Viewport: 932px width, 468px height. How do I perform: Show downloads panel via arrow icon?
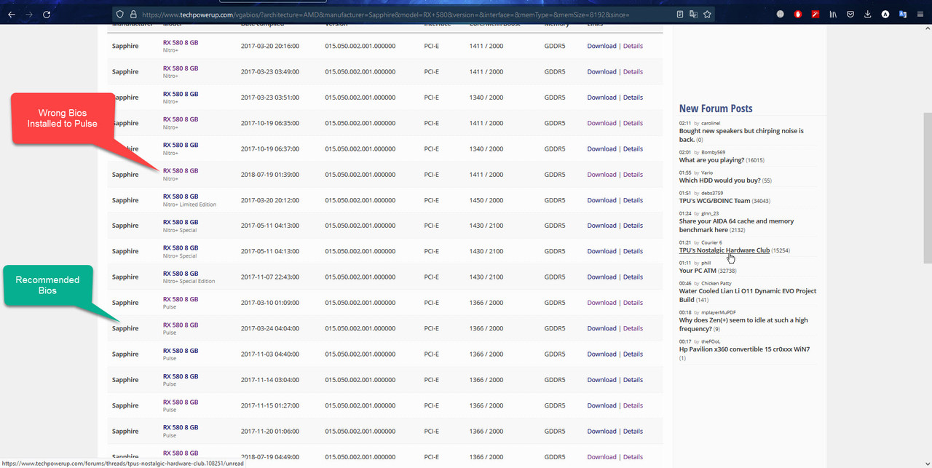(868, 14)
